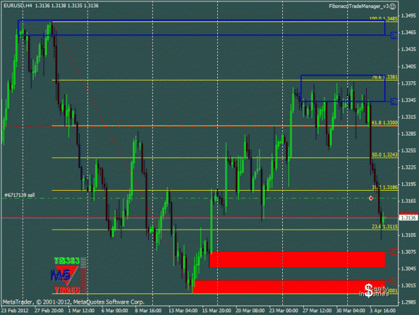Image resolution: width=419 pixels, height=315 pixels.
Task: Click the green TB383 indicator label
Action: (67, 261)
